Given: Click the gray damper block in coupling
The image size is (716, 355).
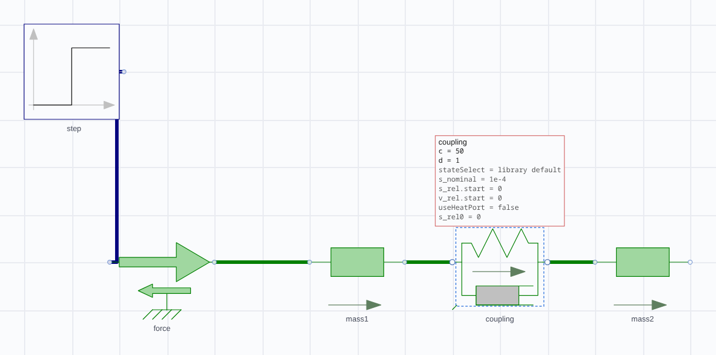Looking at the screenshot, I should pyautogui.click(x=497, y=296).
